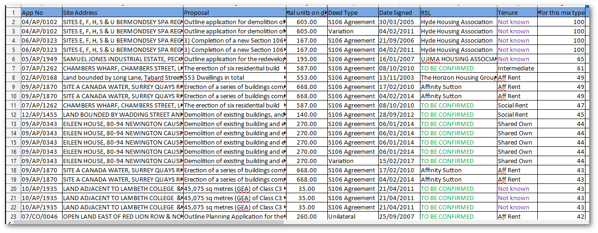Screen dimensions: 598x233
Task: Select the Variation deed type in row 3
Action: [352, 31]
